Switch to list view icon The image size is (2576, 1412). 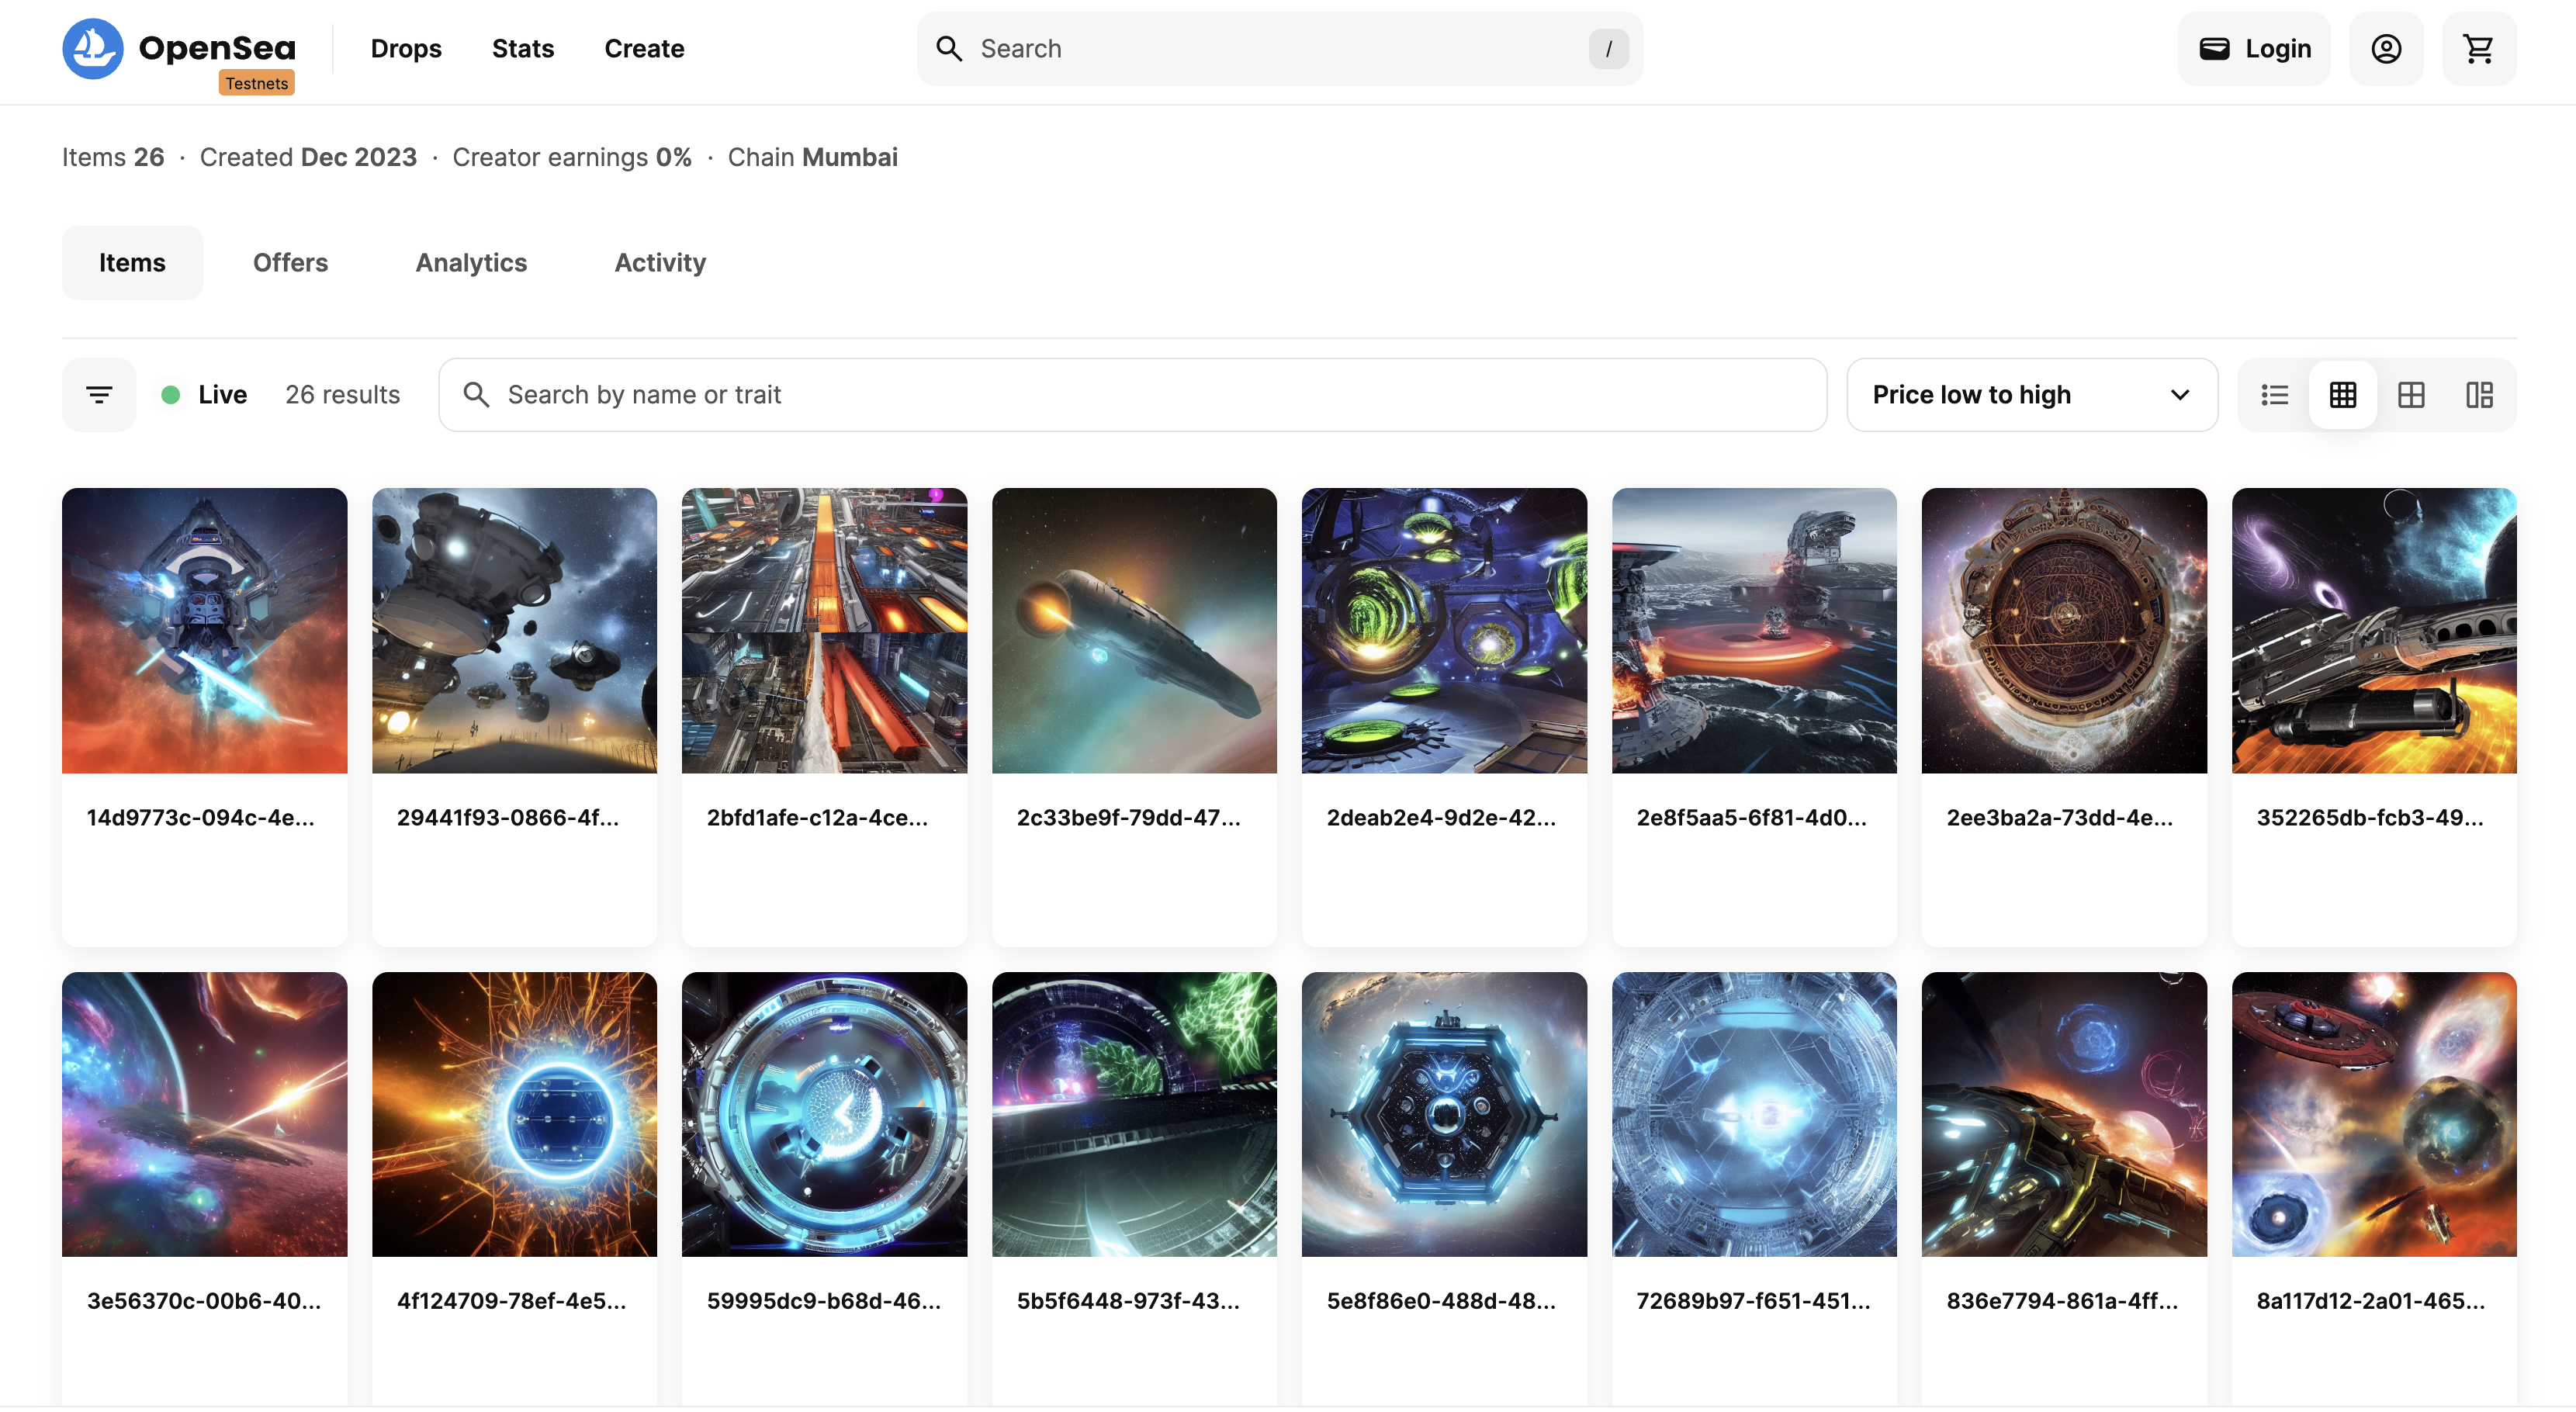[x=2274, y=394]
